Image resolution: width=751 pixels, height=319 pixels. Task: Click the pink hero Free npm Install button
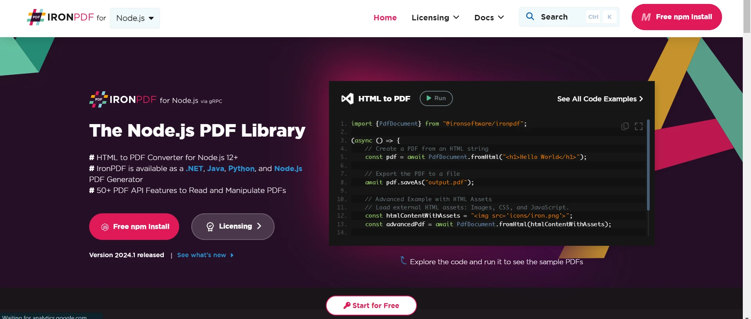pos(134,227)
